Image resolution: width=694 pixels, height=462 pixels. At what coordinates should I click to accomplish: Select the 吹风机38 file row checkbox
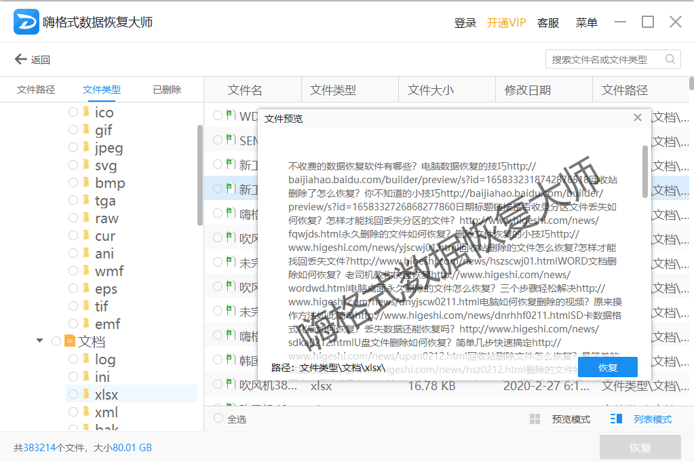point(217,384)
